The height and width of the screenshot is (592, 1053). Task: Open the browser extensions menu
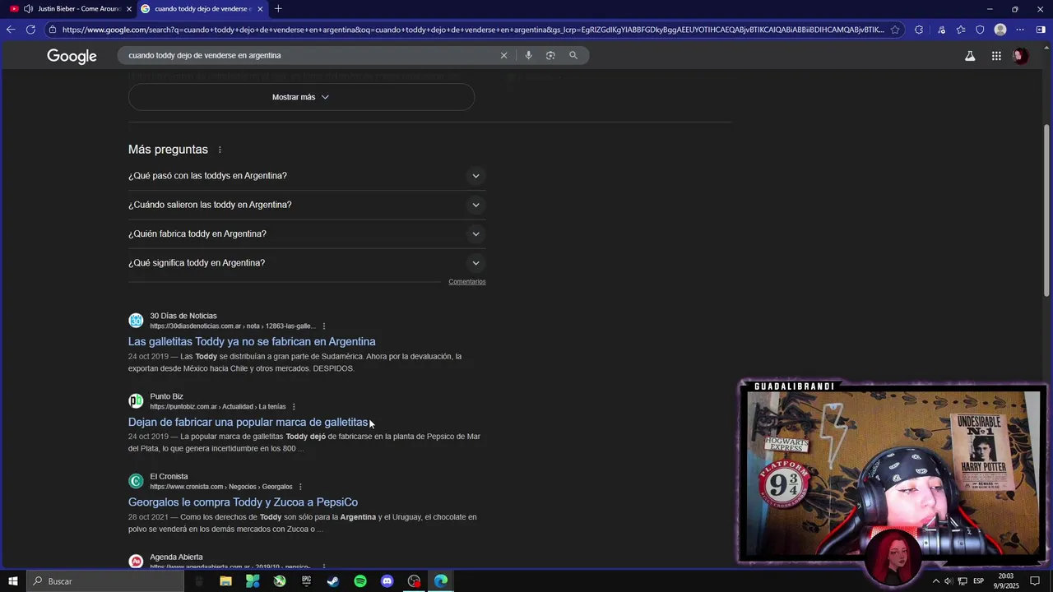(919, 30)
